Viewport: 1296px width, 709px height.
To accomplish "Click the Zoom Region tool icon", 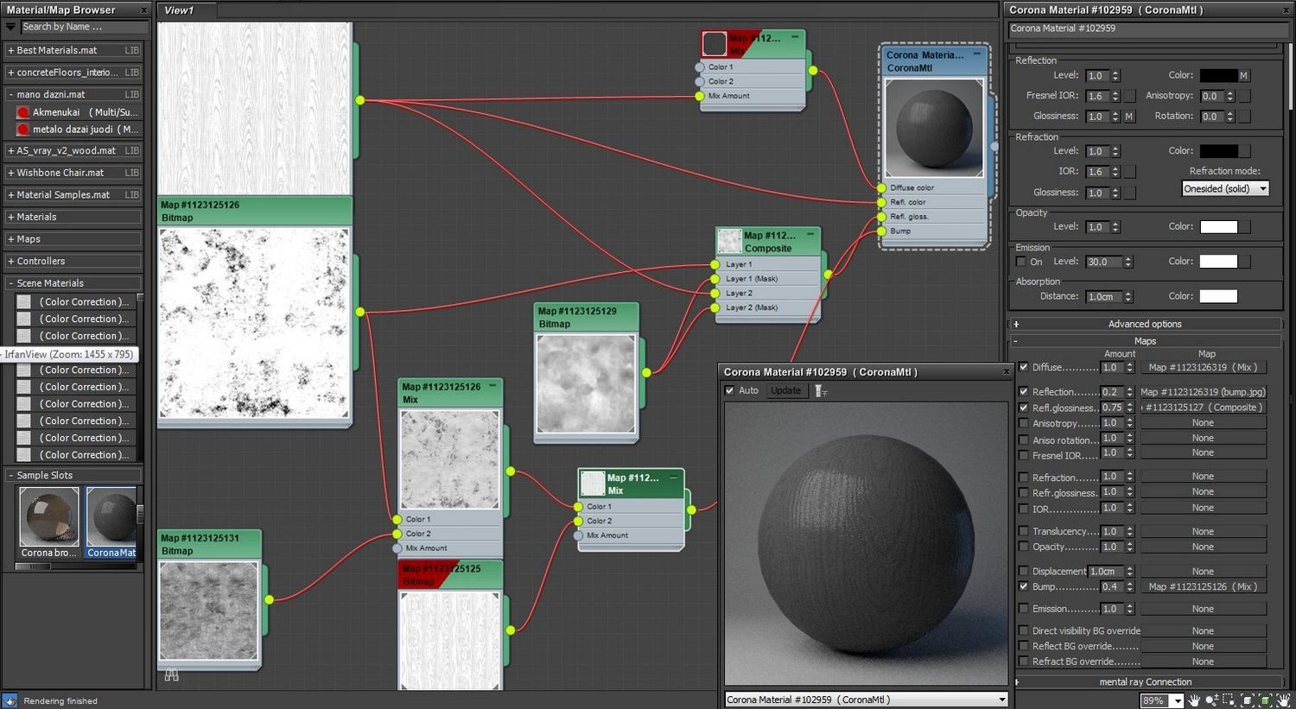I will 1229,700.
